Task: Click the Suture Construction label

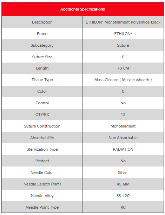Action: pyautogui.click(x=42, y=126)
